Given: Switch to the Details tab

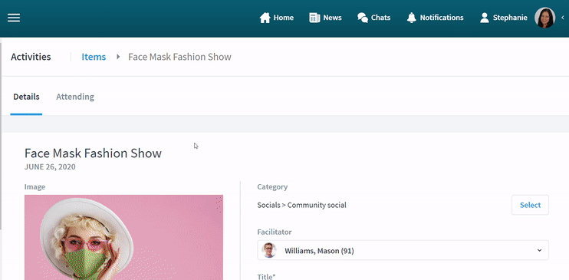Looking at the screenshot, I should click(26, 97).
